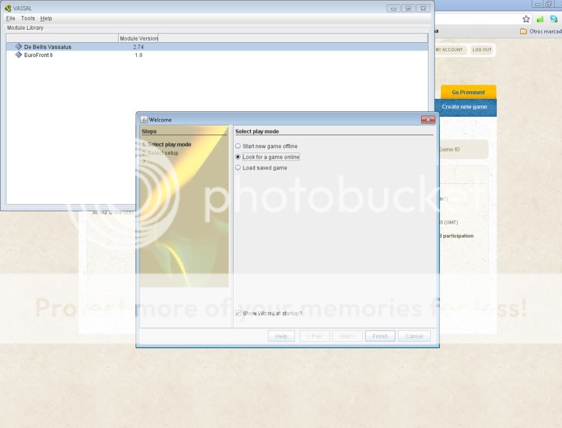Click the Game ID input field
The width and height of the screenshot is (562, 428).
[463, 149]
